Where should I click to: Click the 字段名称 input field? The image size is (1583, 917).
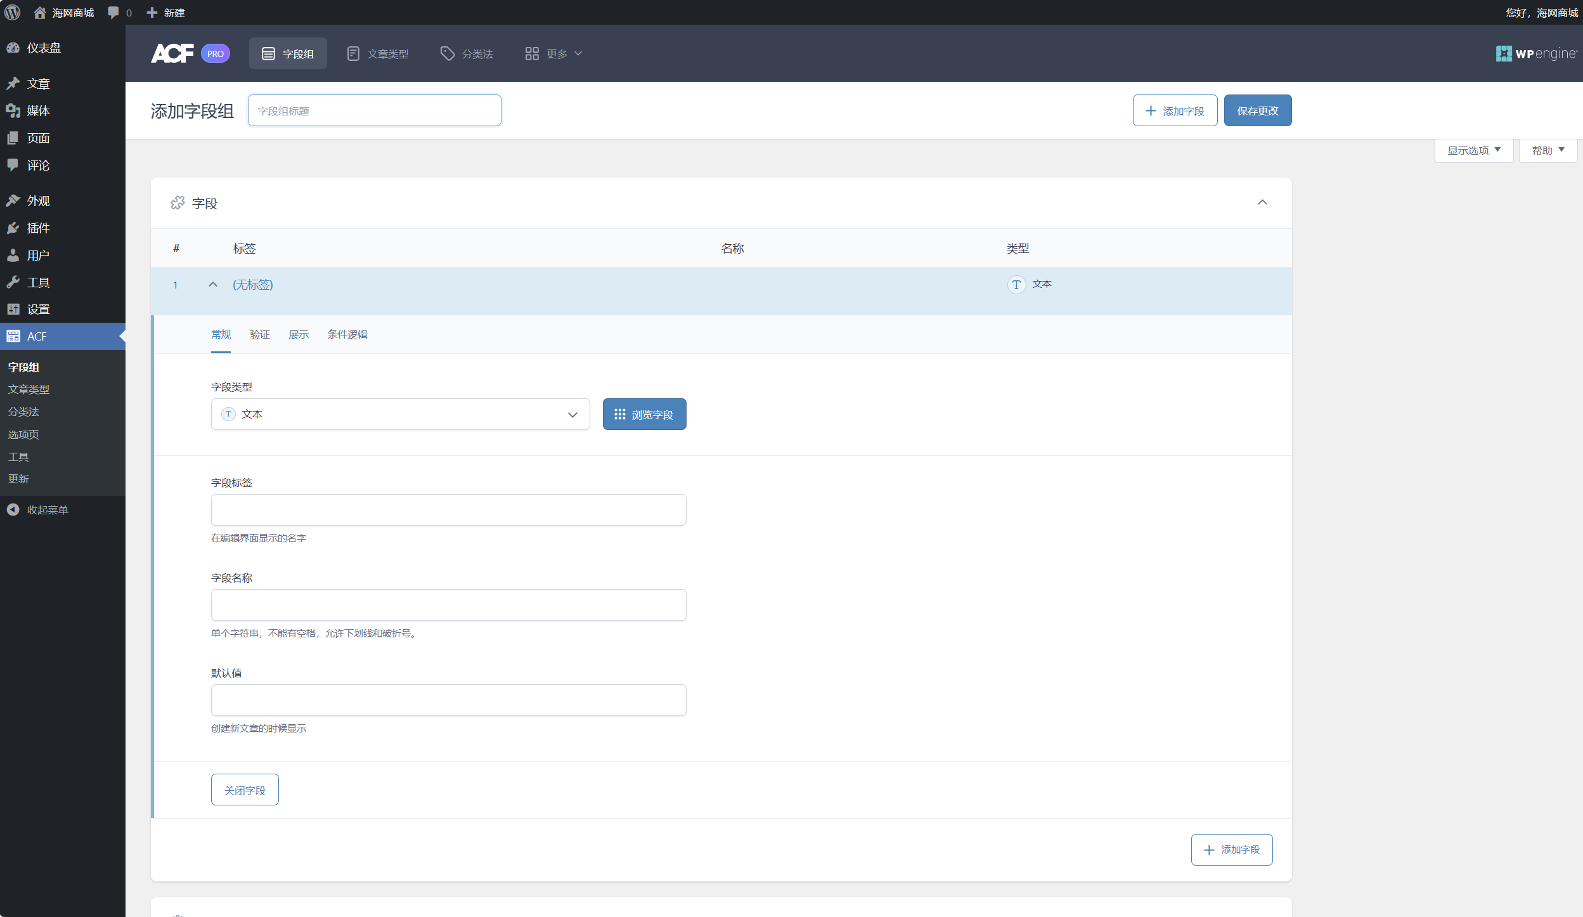click(449, 605)
